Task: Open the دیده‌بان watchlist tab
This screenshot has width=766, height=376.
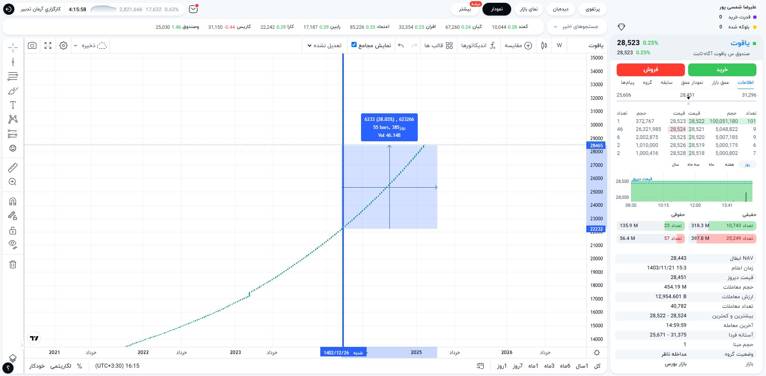Action: click(x=561, y=9)
